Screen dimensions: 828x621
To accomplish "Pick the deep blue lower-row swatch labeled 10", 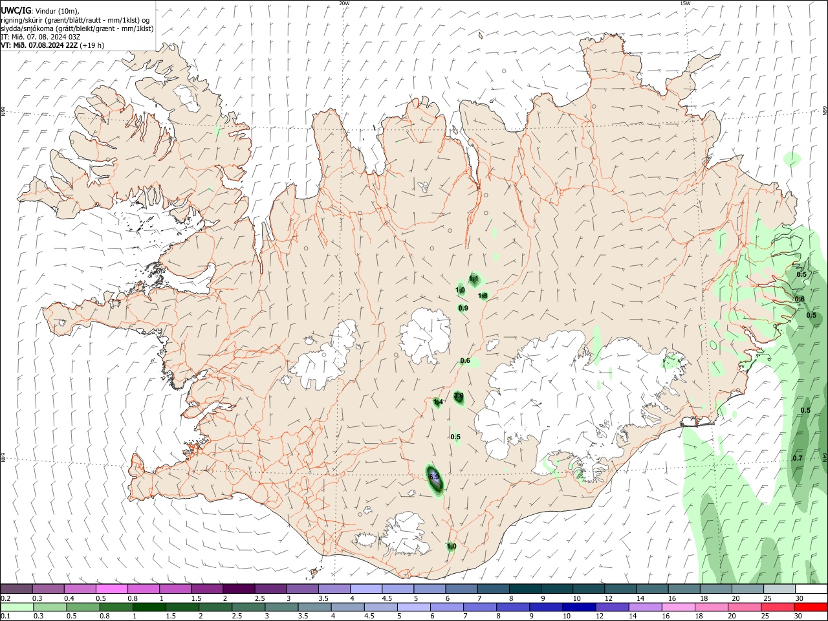I will pyautogui.click(x=579, y=607).
